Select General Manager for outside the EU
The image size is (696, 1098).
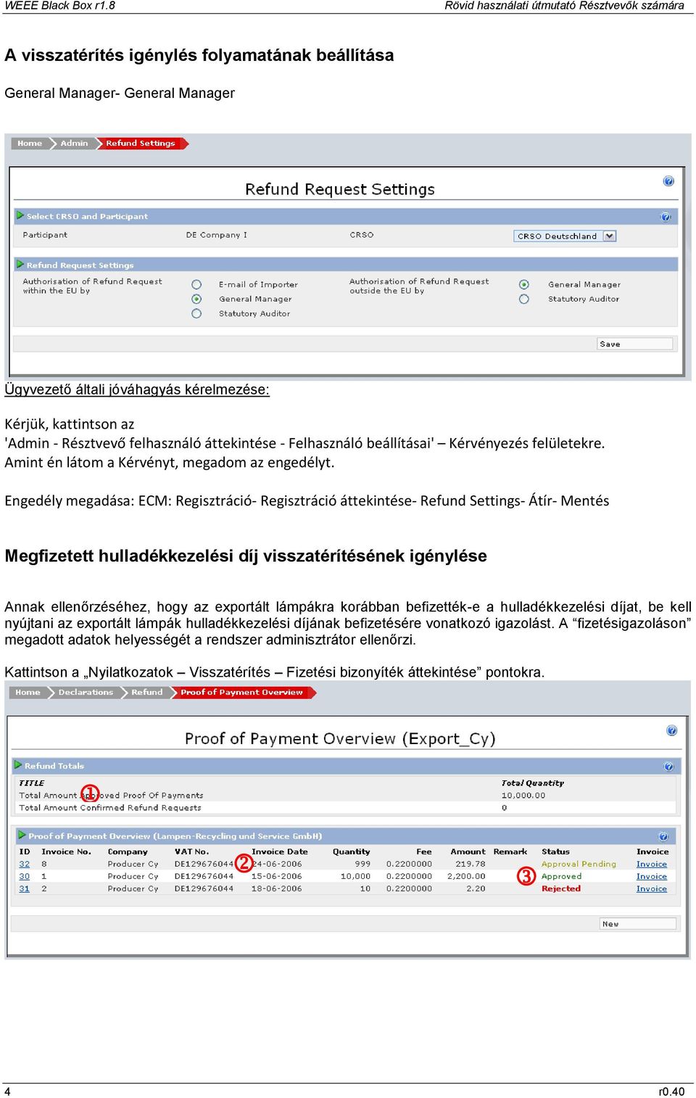point(524,284)
